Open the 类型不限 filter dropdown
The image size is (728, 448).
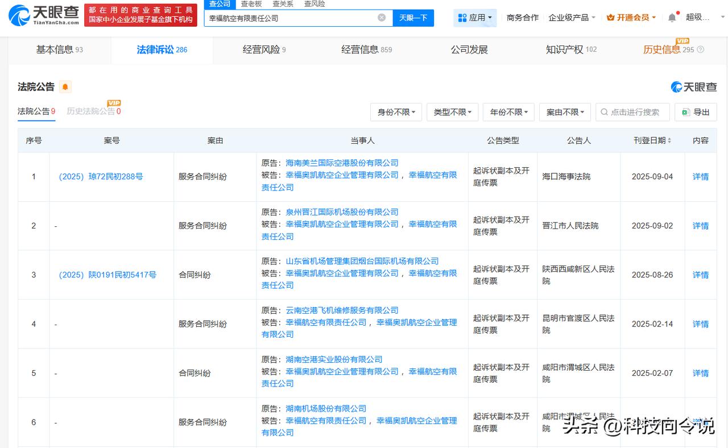click(452, 112)
